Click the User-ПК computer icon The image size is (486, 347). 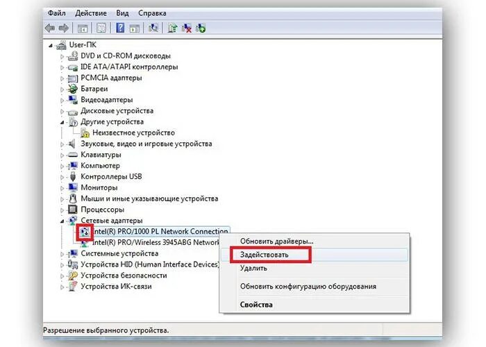pos(61,45)
